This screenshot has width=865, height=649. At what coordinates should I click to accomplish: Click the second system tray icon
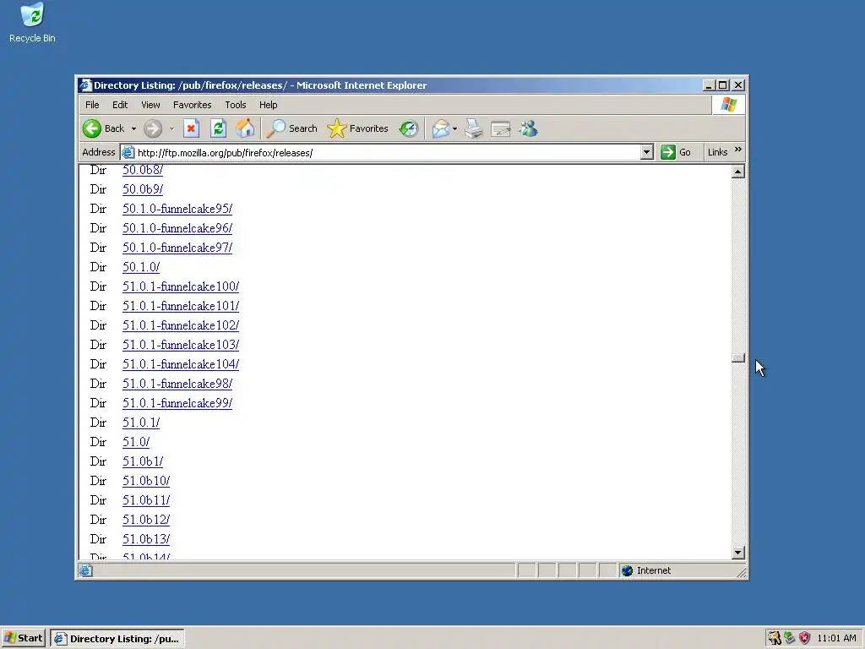point(790,638)
